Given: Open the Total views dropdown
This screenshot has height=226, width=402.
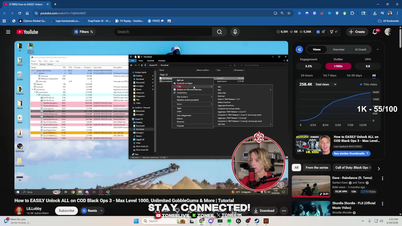Looking at the screenshot, I should pyautogui.click(x=326, y=84).
